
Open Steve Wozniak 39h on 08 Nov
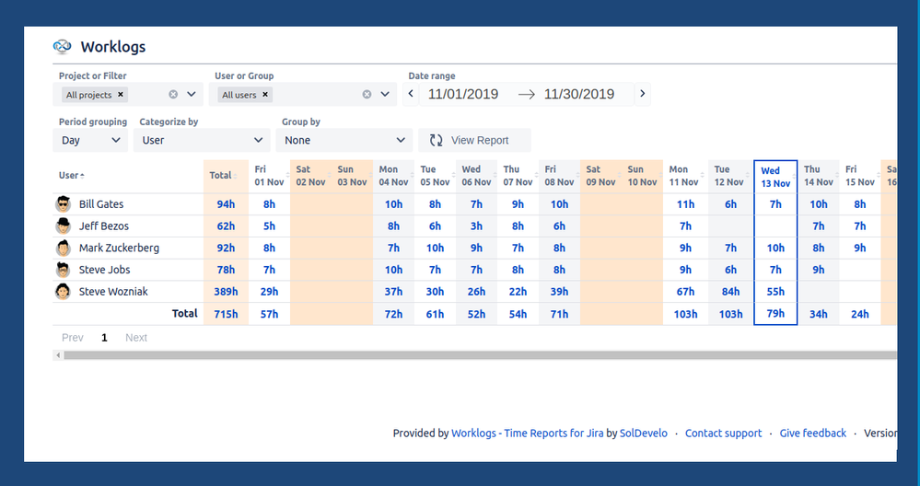(x=559, y=292)
